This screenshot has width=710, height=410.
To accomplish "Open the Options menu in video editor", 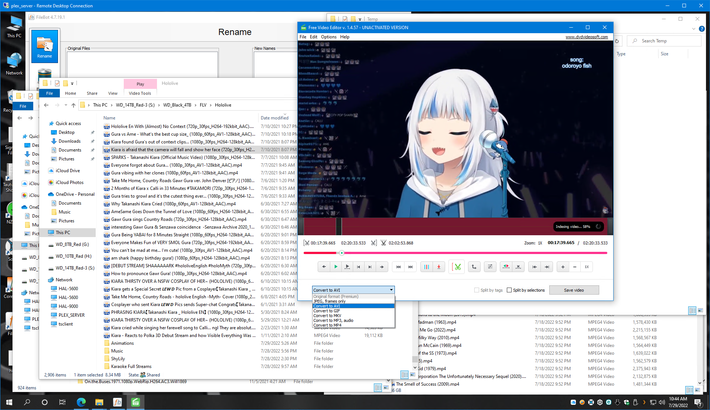I will click(328, 37).
